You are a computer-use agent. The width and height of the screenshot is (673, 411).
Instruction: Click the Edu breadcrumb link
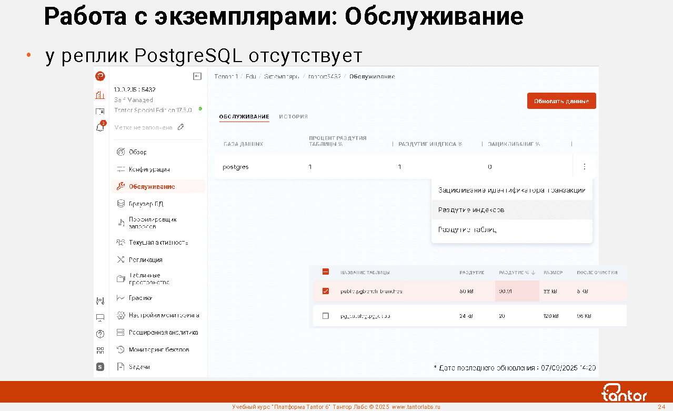pos(250,77)
